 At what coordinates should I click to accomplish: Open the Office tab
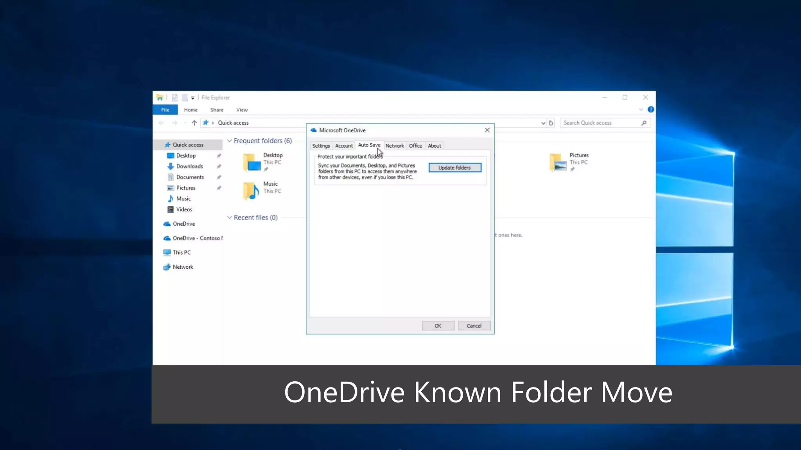415,146
